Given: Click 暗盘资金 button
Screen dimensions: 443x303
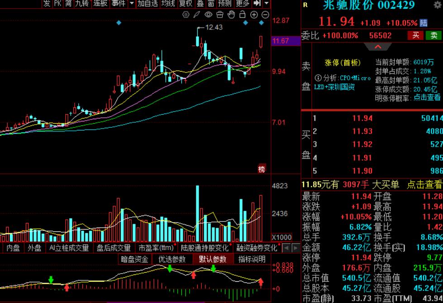Looking at the screenshot, I should [x=134, y=259].
